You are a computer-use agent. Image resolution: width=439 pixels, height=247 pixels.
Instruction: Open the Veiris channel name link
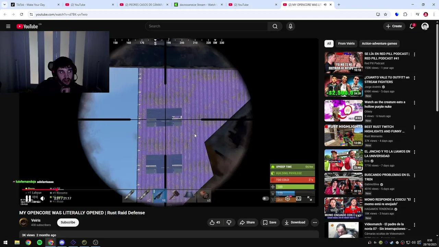pos(36,220)
